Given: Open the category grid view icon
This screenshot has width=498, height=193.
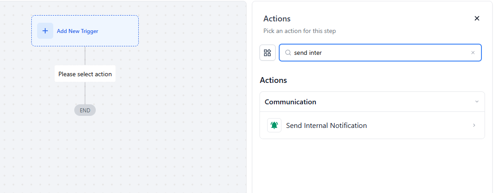Looking at the screenshot, I should click(x=268, y=53).
